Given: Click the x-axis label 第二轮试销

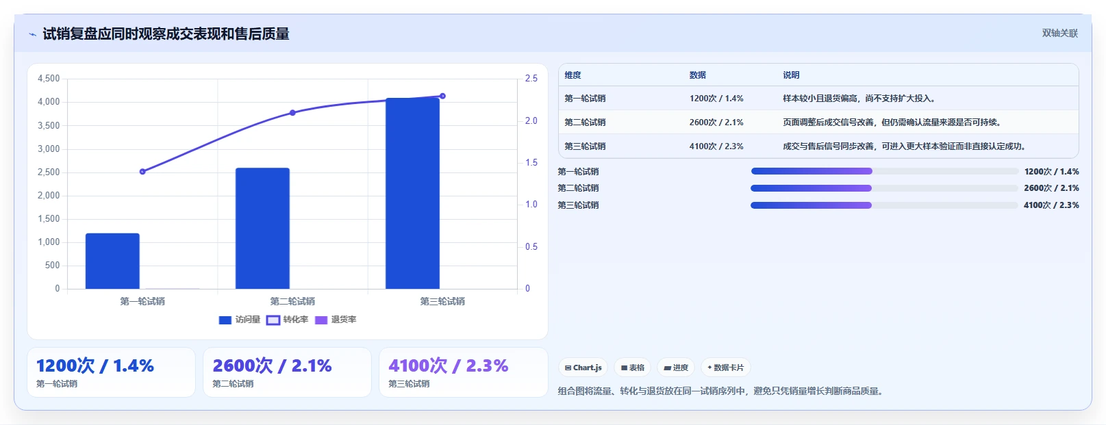Looking at the screenshot, I should click(x=292, y=301).
